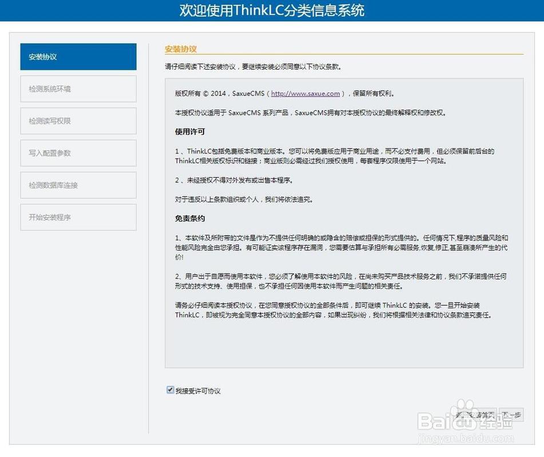The image size is (544, 457).
Task: Select the 开始安装程序 step
Action: [78, 217]
